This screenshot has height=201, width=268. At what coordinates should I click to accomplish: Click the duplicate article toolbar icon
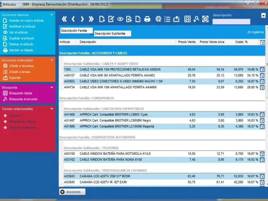[129, 19]
